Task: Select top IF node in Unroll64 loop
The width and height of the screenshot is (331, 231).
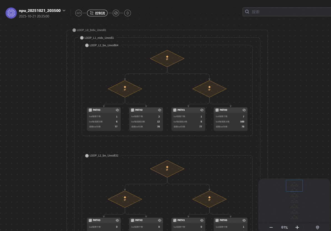Action: (167, 58)
